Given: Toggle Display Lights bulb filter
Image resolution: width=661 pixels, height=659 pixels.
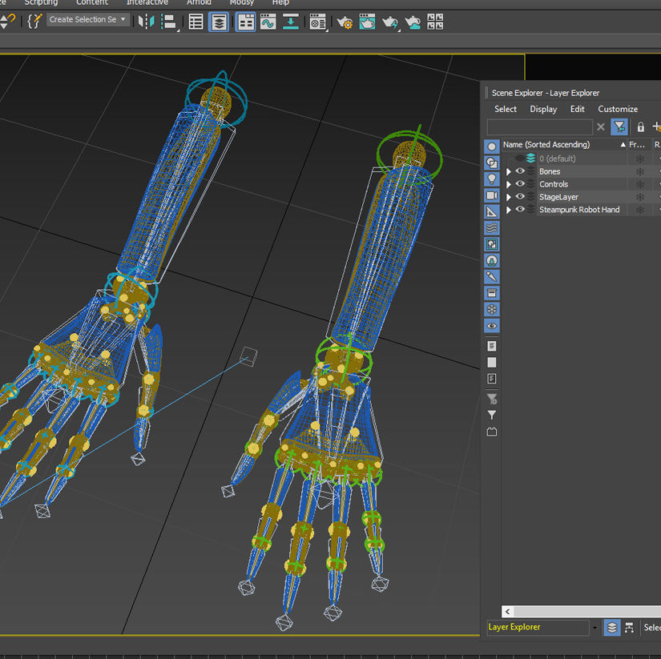Looking at the screenshot, I should pyautogui.click(x=491, y=179).
